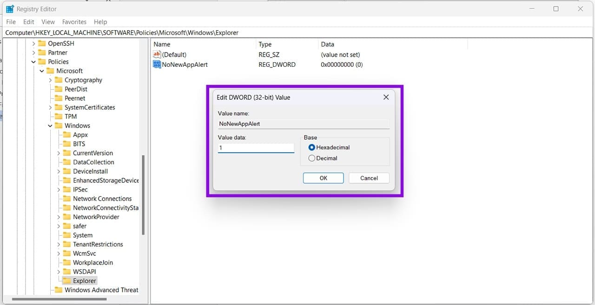Select the NoNewAppAlert value name text
This screenshot has width=595, height=305.
(185, 65)
